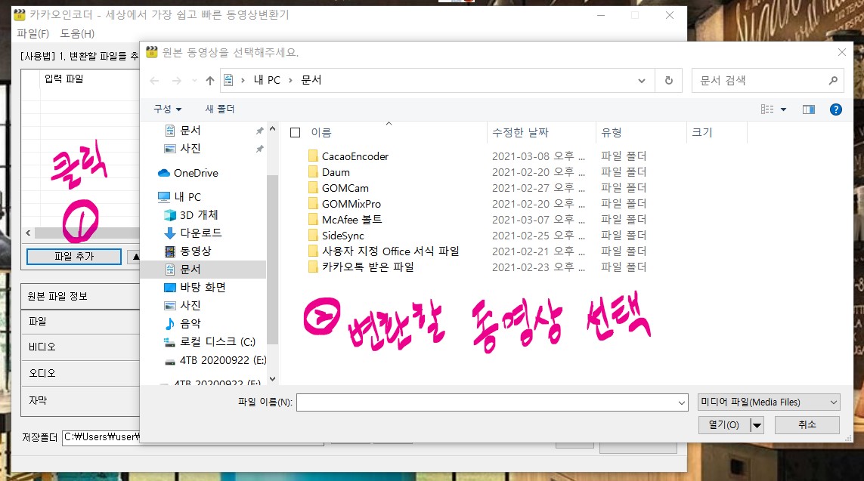Go up one folder level

[210, 81]
